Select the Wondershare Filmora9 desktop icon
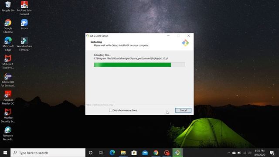Viewport: 279px width, 157px height. [24, 44]
